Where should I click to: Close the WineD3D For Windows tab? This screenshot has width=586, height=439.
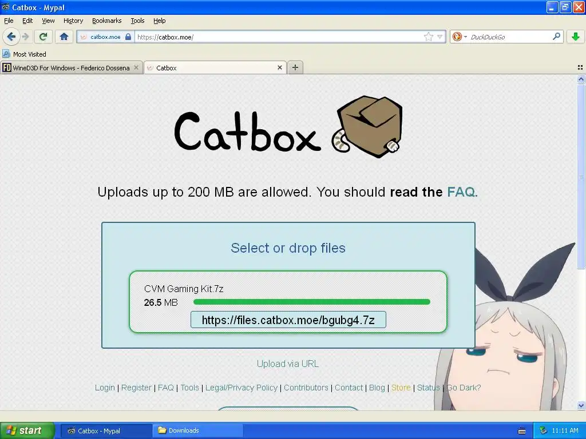click(136, 67)
